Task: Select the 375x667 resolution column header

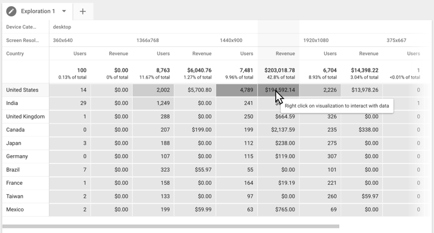Action: point(396,40)
